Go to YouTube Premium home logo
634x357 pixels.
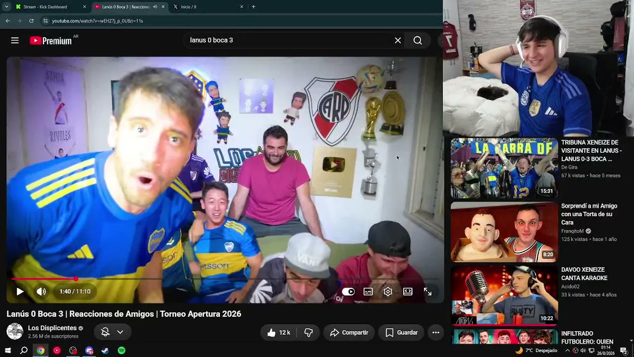point(51,41)
